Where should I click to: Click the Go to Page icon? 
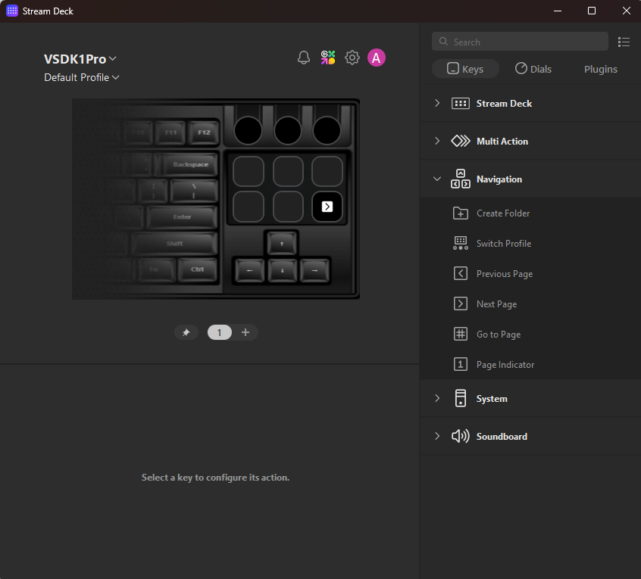pos(461,334)
